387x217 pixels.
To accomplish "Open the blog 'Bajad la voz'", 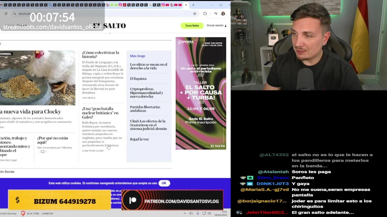I will [139, 139].
